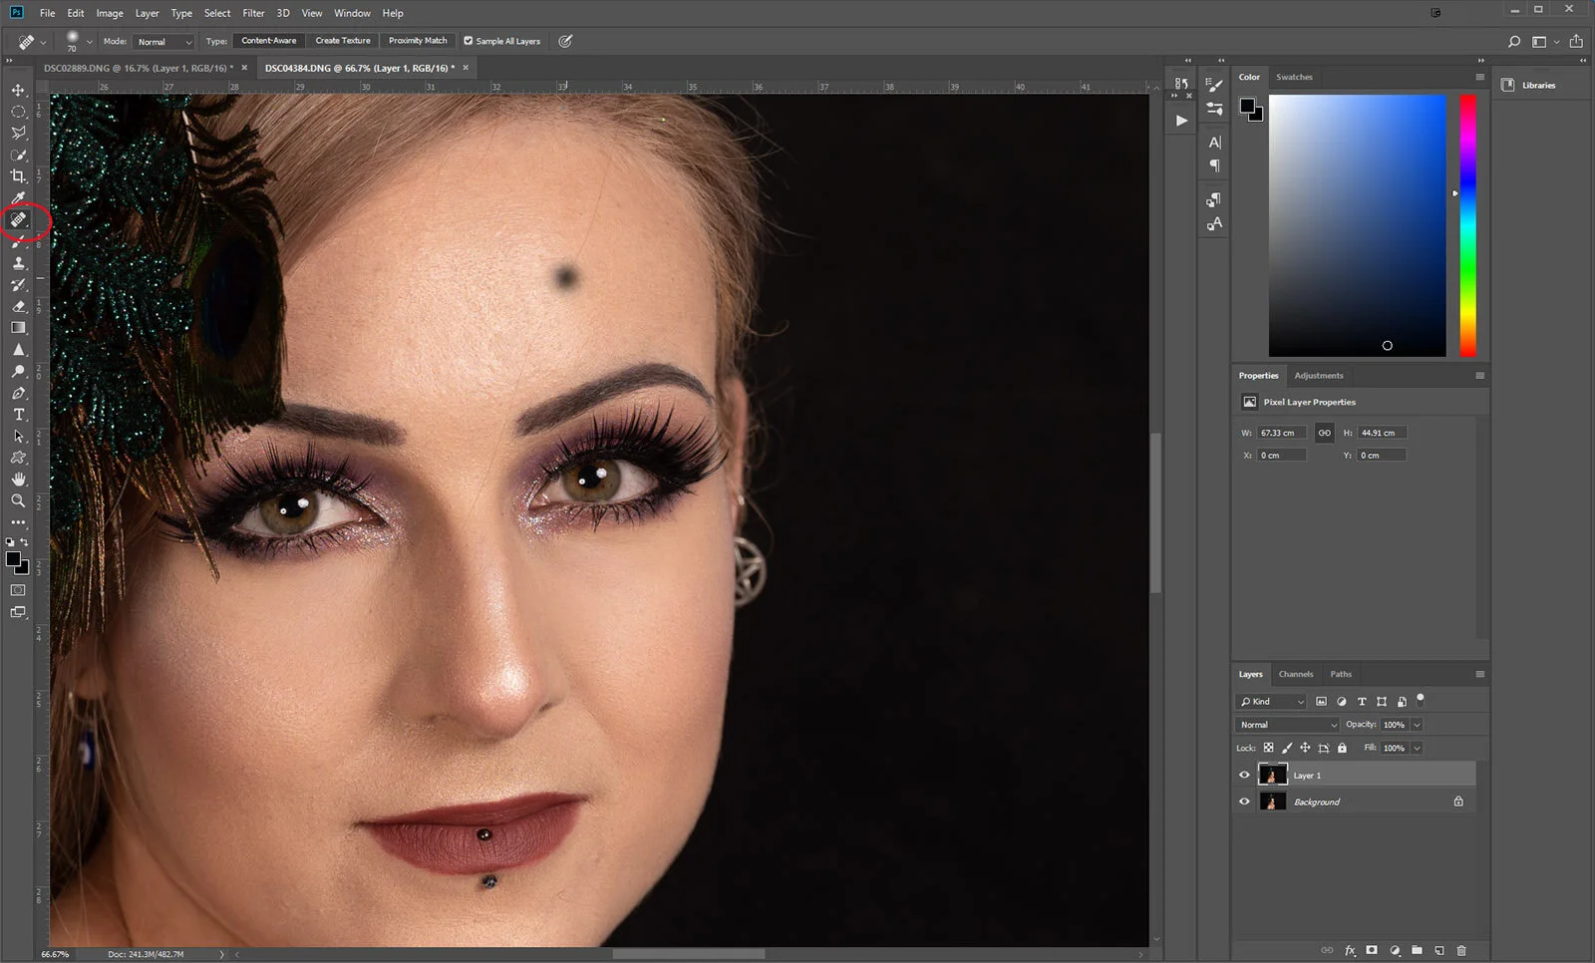Select the Hand tool
Viewport: 1595px width, 963px height.
pos(18,480)
